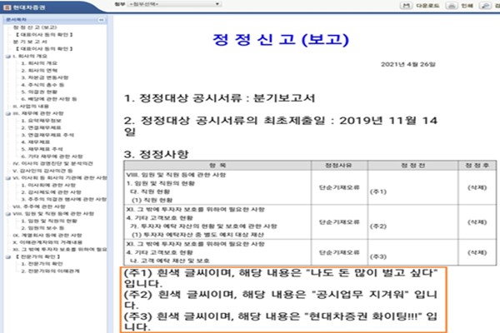Click the 현대차증권 logo icon
The height and width of the screenshot is (333, 500).
point(7,7)
